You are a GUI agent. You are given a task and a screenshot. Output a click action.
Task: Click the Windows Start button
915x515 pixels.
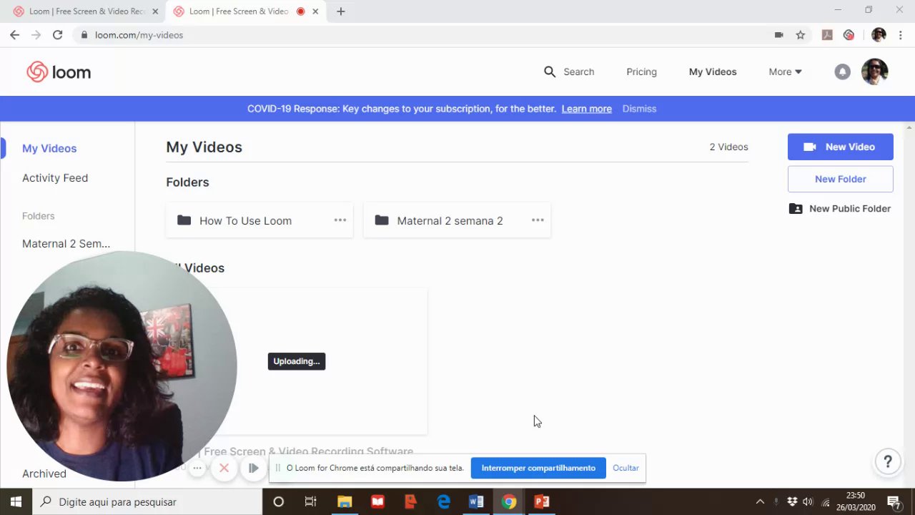coord(16,501)
